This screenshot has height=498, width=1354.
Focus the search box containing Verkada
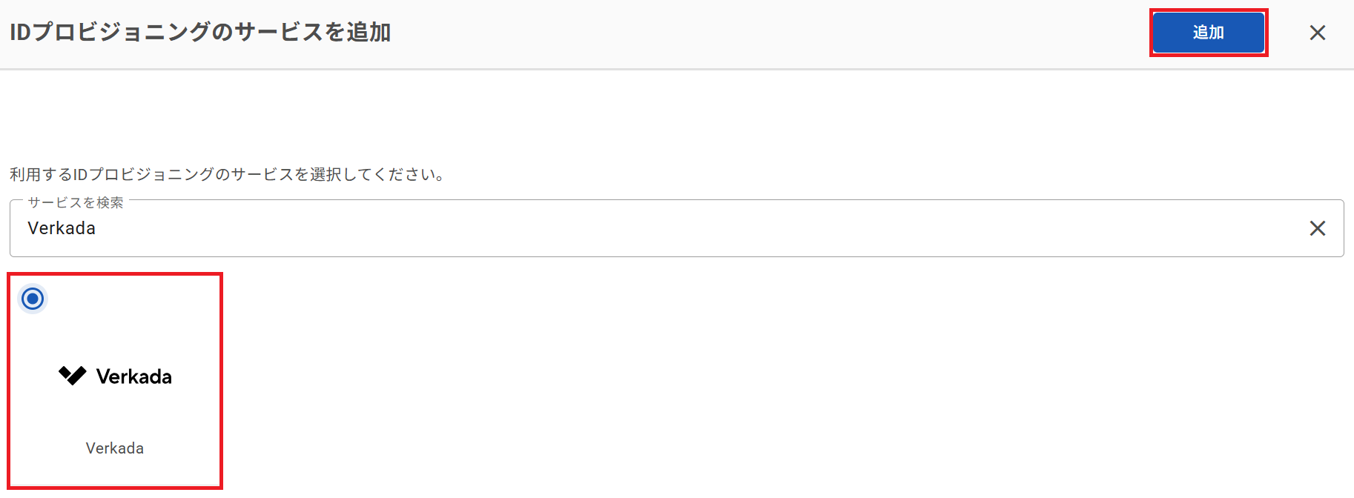[676, 228]
